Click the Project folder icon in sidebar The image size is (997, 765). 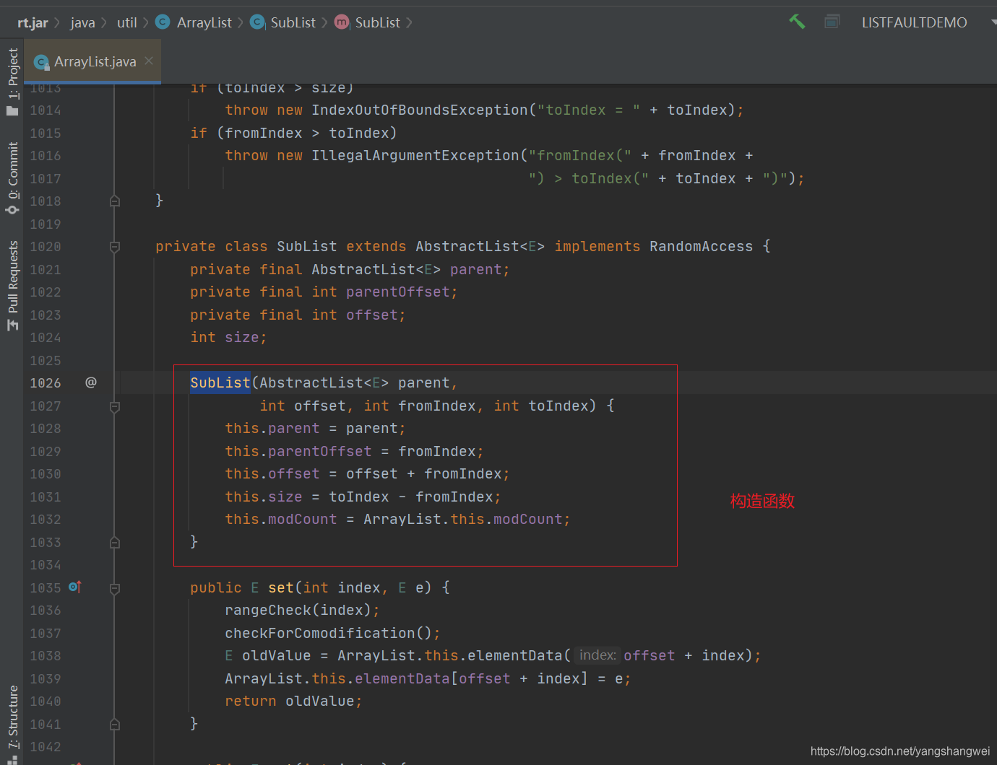point(12,110)
